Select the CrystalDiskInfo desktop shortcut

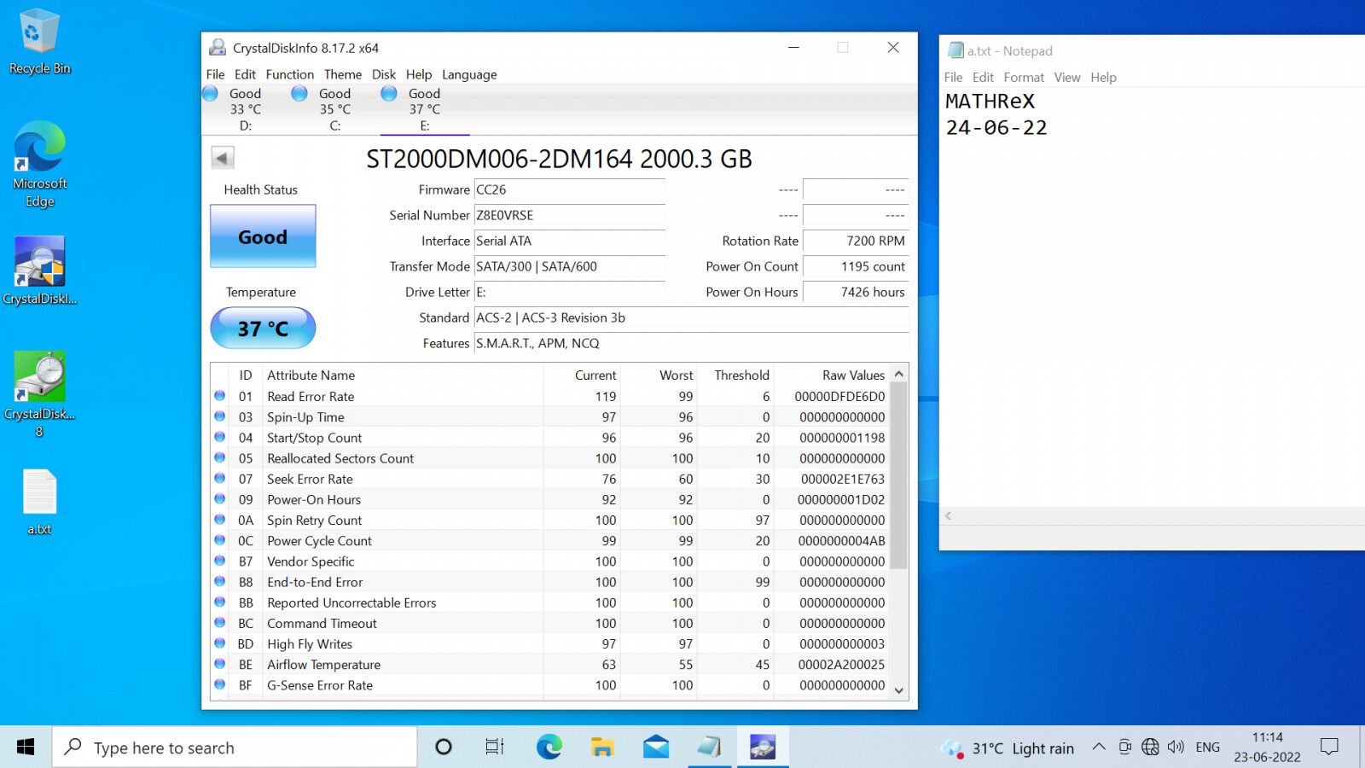point(39,271)
